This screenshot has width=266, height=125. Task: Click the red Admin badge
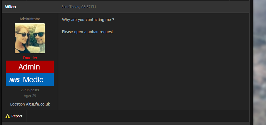point(30,67)
